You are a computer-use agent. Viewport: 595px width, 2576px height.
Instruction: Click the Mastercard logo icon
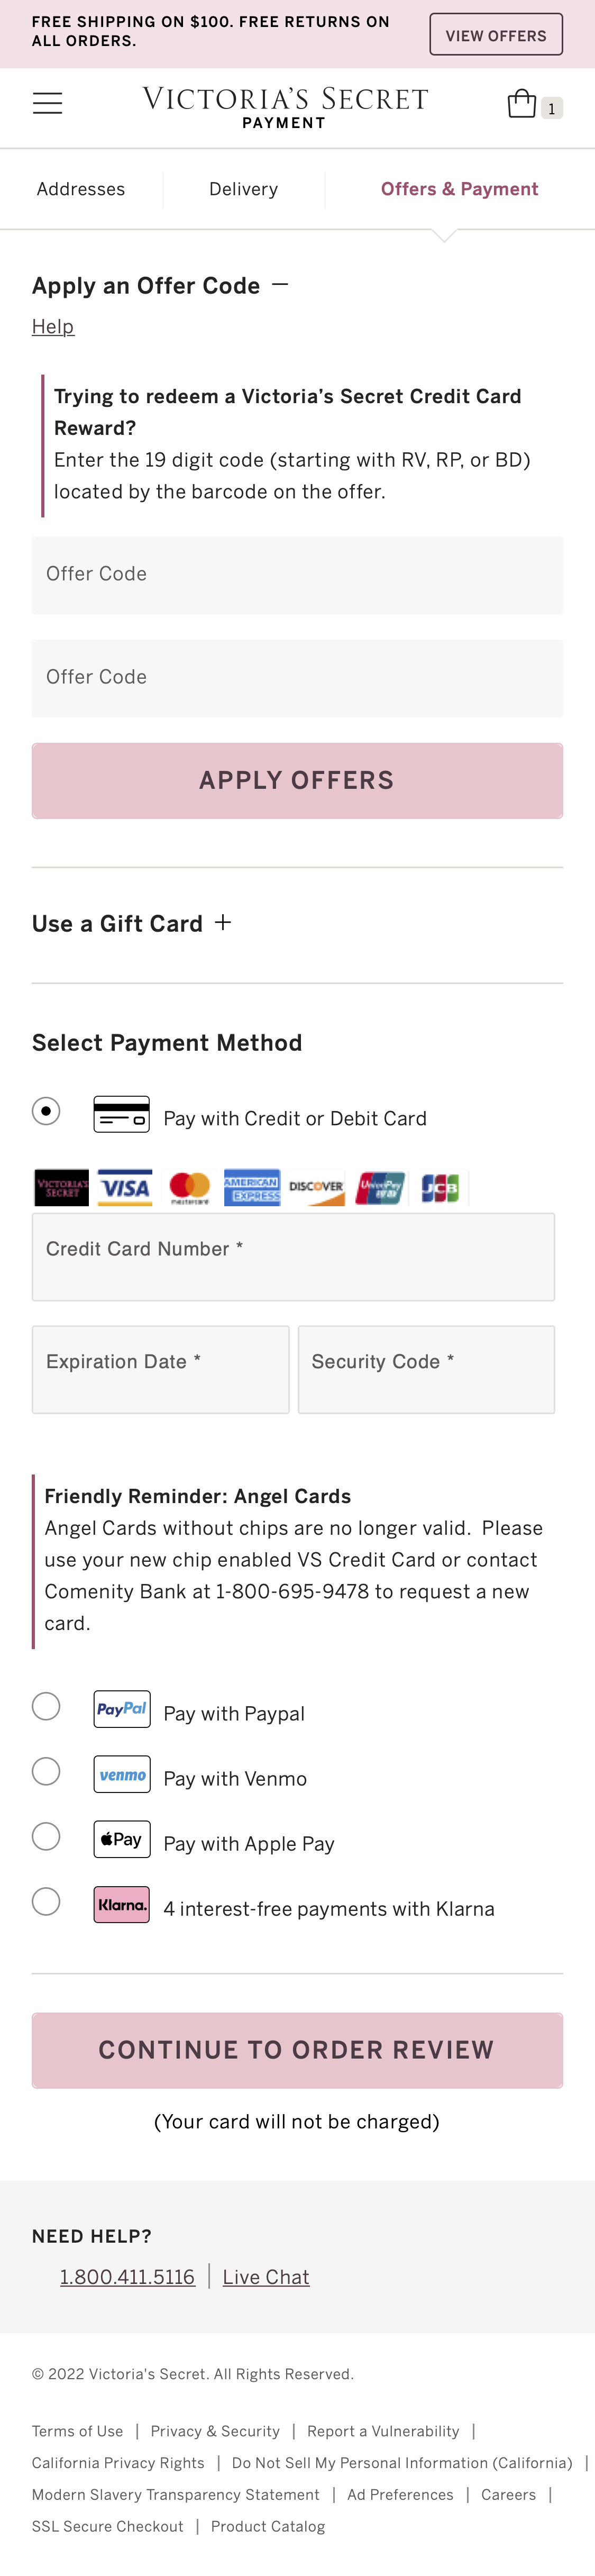(x=188, y=1187)
